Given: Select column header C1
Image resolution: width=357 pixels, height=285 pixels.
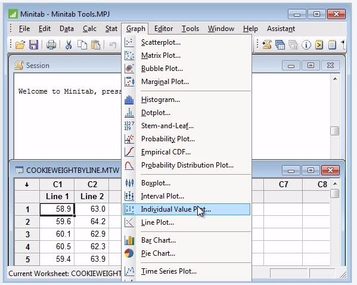Looking at the screenshot, I should tap(57, 184).
